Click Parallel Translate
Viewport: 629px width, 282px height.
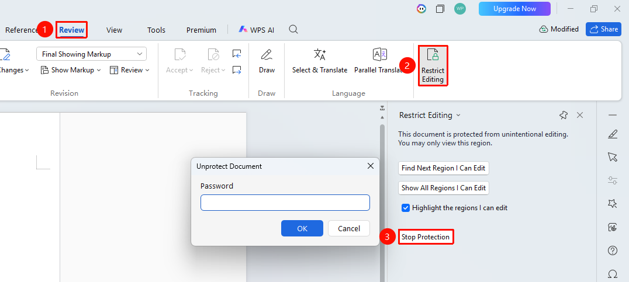[379, 61]
